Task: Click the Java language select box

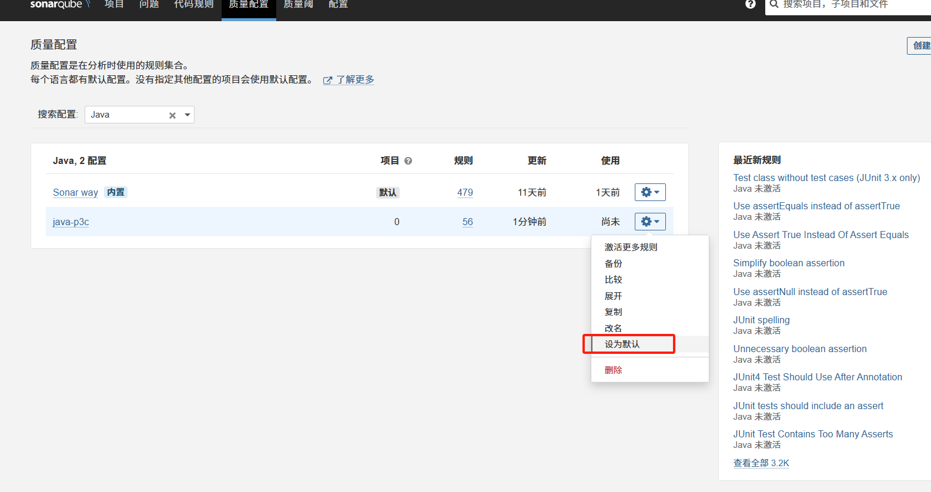Action: point(139,115)
